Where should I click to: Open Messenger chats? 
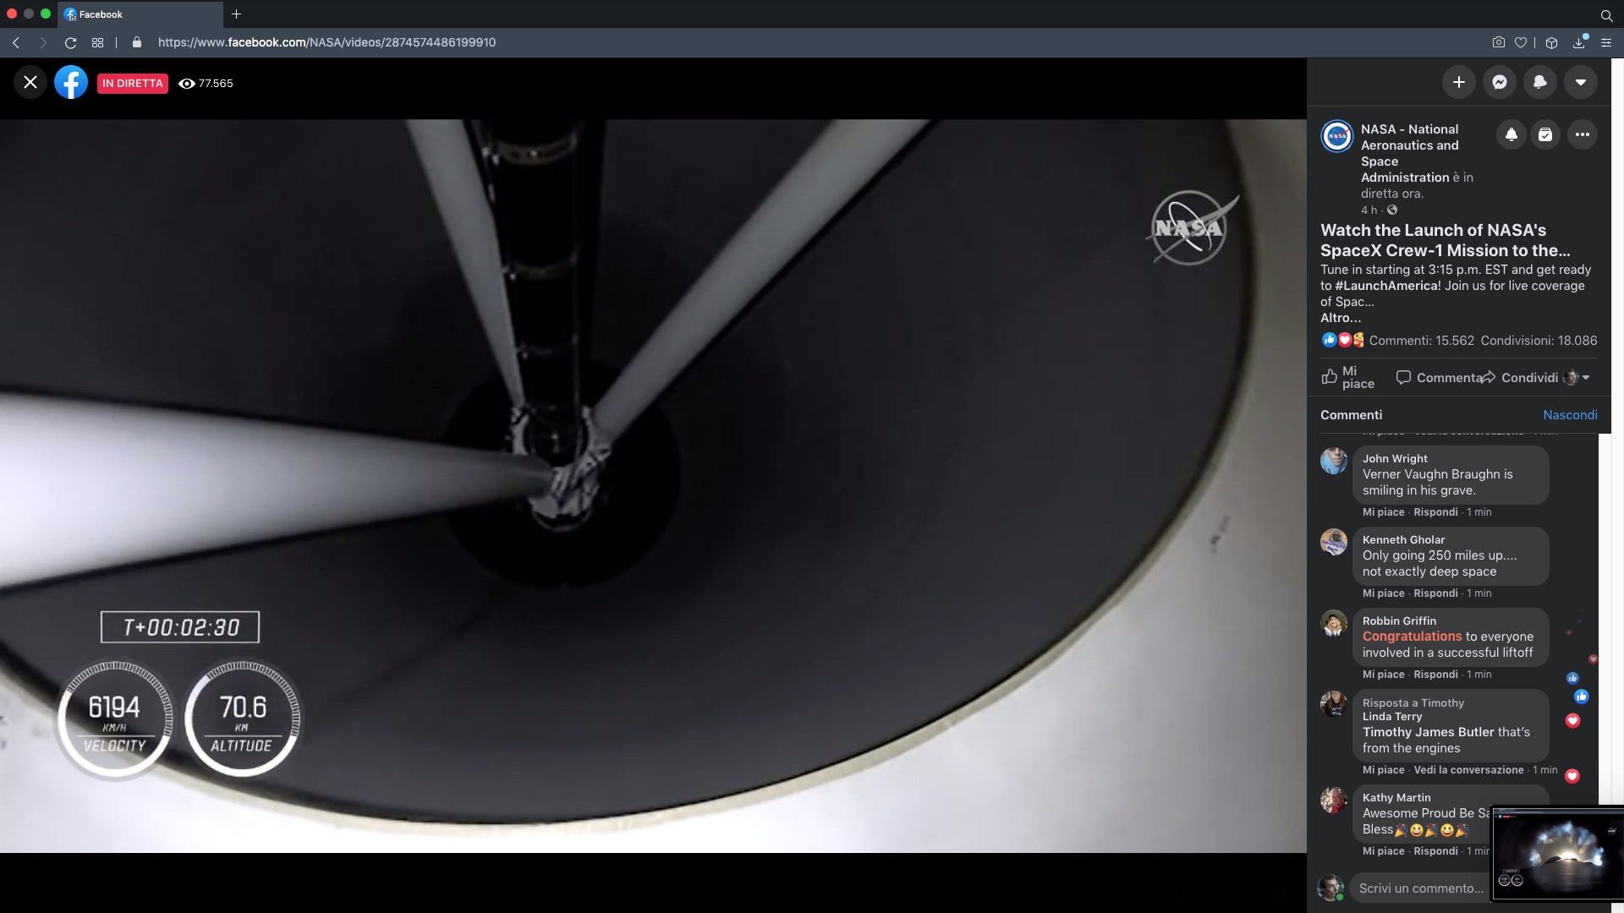(x=1499, y=82)
